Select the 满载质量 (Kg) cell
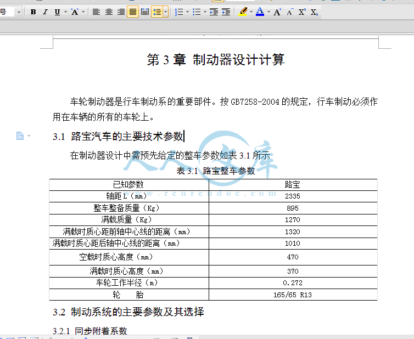The height and width of the screenshot is (339, 414). click(x=129, y=220)
